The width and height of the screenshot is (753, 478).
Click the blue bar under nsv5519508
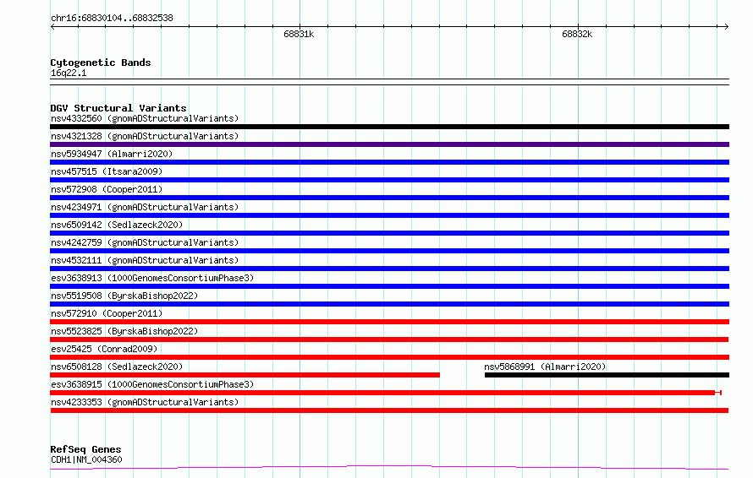tap(389, 304)
